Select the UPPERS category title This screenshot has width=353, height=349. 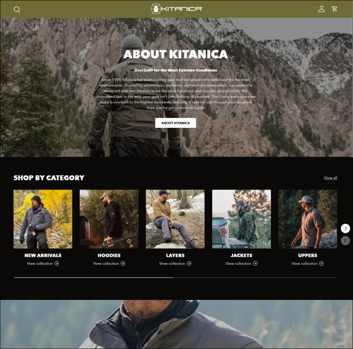(308, 255)
